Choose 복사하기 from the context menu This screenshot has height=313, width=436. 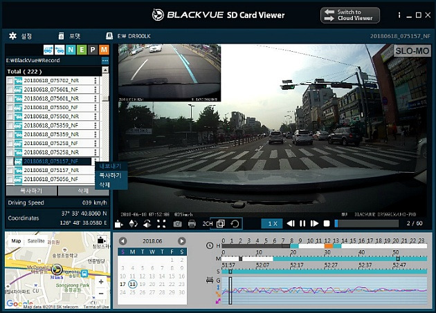111,176
